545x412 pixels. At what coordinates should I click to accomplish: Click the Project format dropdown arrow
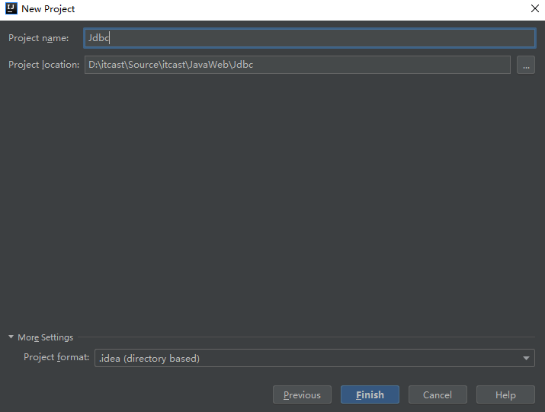click(x=526, y=358)
